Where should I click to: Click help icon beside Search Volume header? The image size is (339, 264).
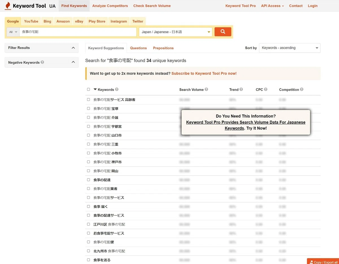pyautogui.click(x=206, y=89)
